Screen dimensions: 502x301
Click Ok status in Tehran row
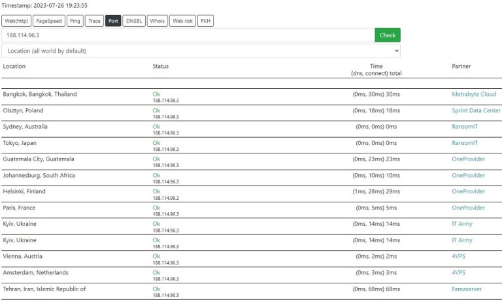(x=156, y=289)
